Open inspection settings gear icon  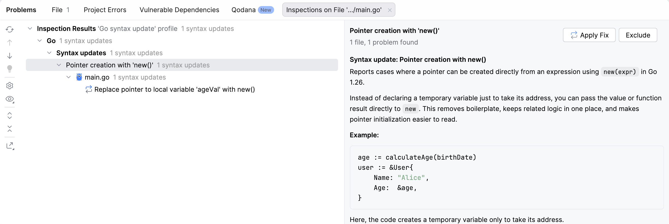tap(10, 86)
